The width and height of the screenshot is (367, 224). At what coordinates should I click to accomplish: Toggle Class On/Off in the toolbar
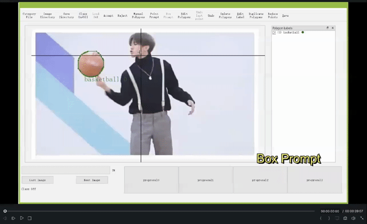point(83,15)
